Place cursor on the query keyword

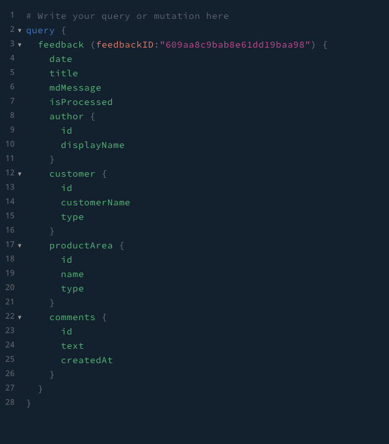point(40,31)
